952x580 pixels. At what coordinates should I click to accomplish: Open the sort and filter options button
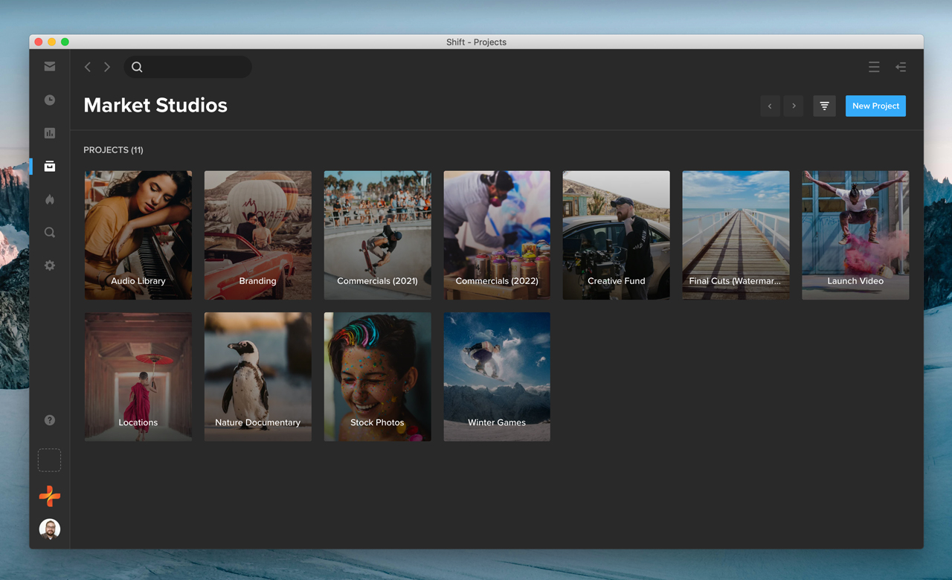pos(824,106)
